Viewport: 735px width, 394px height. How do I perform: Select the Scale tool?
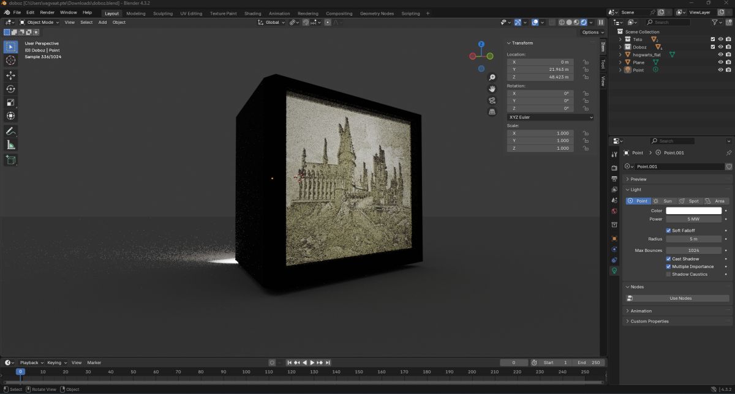click(10, 102)
